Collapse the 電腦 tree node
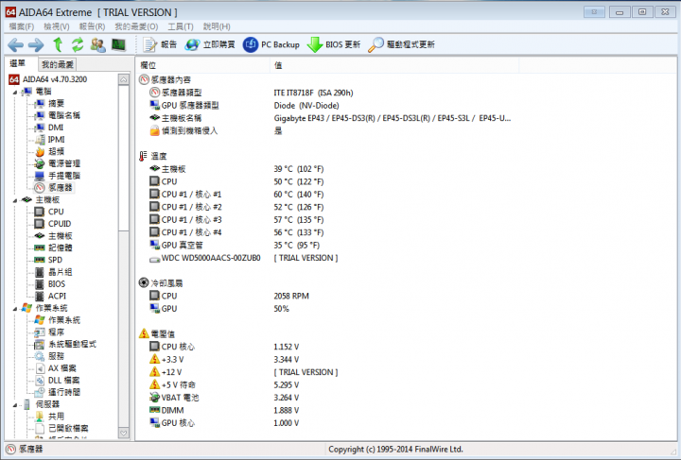 tap(15, 93)
